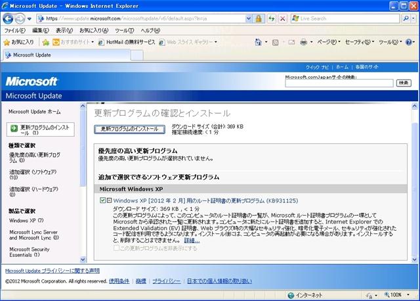Open the ツール(O) command bar menu
420x301 pixels.
(390, 42)
